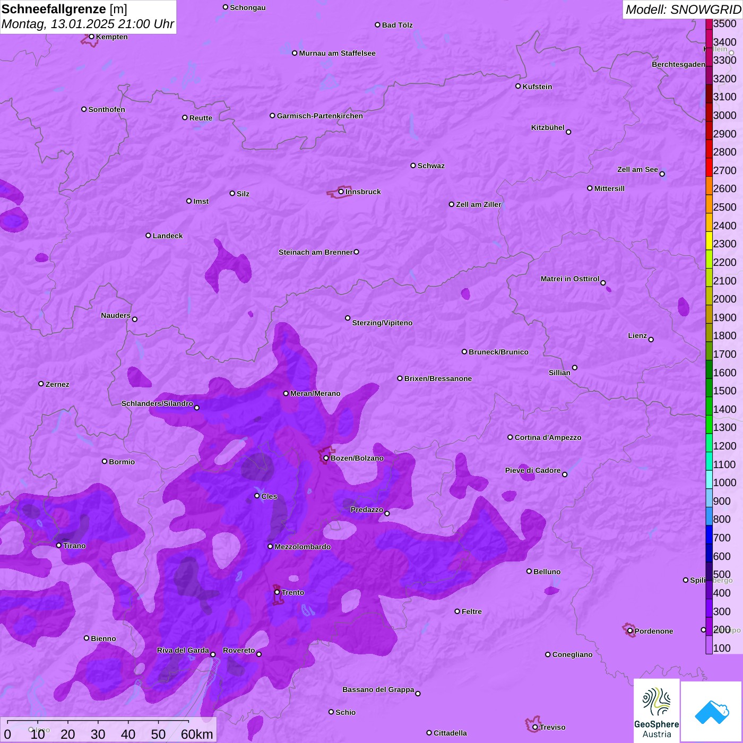Click the Schneefallgrenze title box

[88, 17]
